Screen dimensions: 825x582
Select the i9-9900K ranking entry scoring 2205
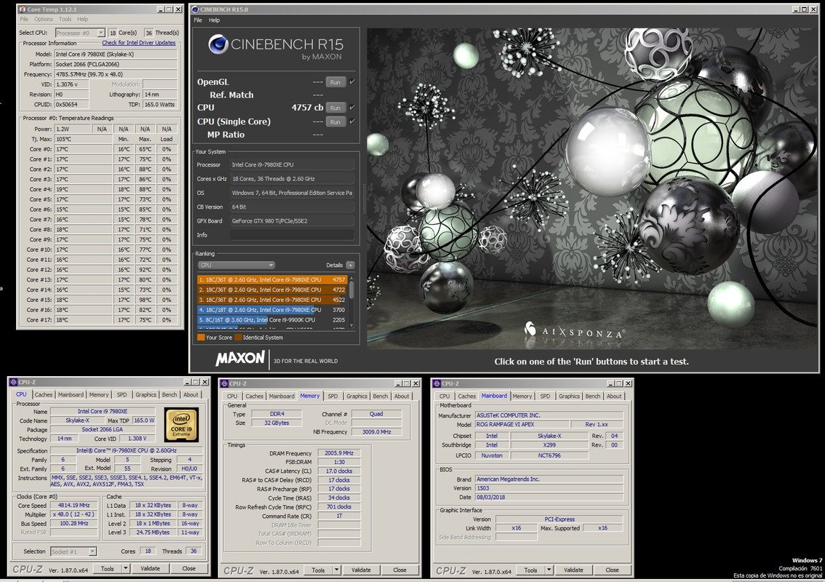[272, 320]
